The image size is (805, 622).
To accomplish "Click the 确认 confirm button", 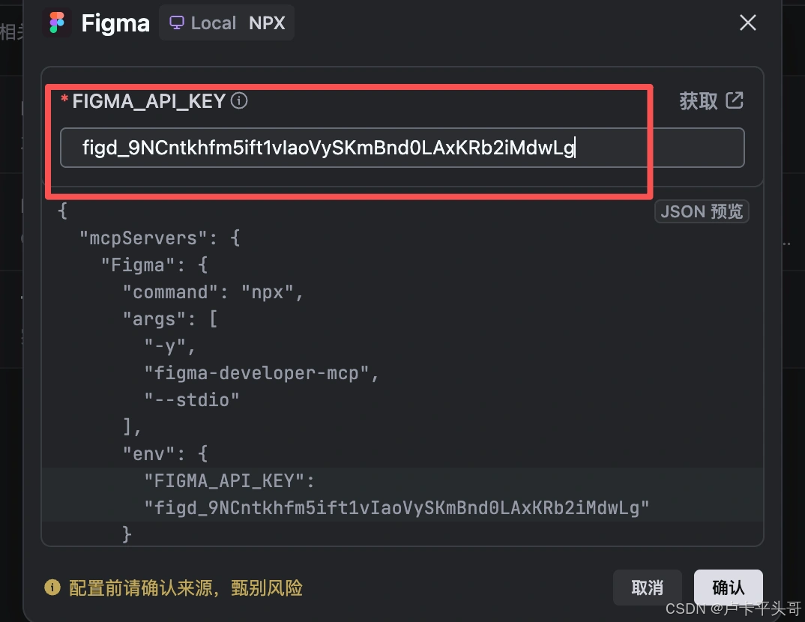I will pos(728,587).
